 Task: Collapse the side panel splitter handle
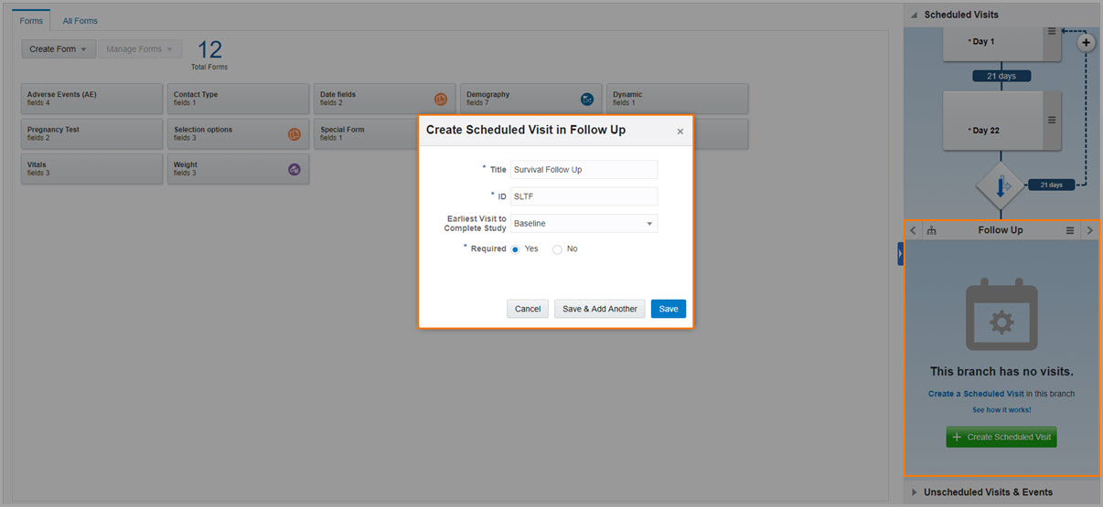pos(900,255)
